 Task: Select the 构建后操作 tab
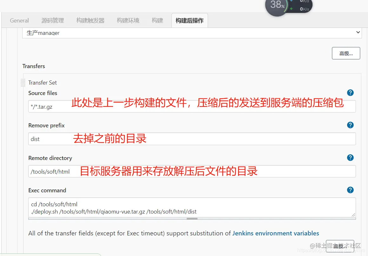[190, 21]
